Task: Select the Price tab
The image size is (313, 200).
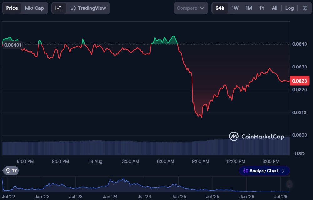Action: [x=12, y=8]
